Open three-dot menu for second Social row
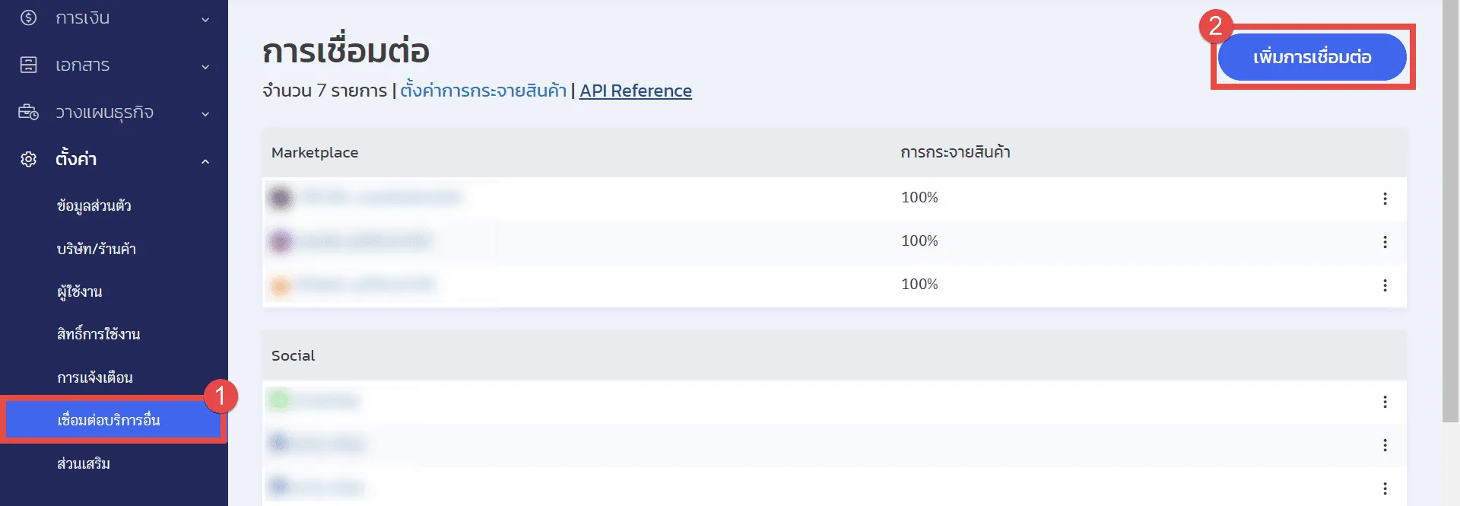1460x506 pixels. click(1385, 445)
